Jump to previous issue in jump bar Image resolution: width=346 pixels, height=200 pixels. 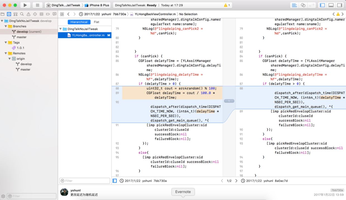point(333,14)
